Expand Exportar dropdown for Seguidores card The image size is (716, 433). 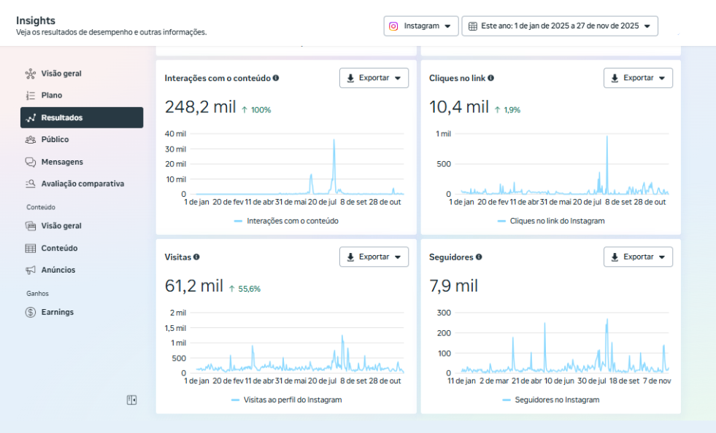[x=638, y=257]
